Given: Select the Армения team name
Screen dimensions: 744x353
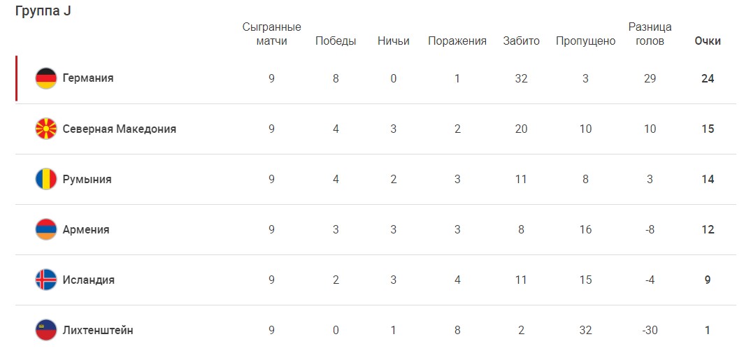Looking at the screenshot, I should 86,230.
